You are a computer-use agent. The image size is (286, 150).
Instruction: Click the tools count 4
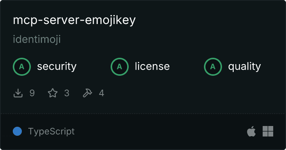(x=101, y=93)
